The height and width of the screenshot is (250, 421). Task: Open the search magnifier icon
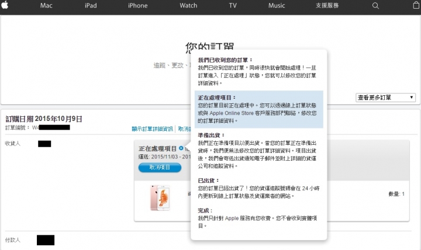point(375,6)
